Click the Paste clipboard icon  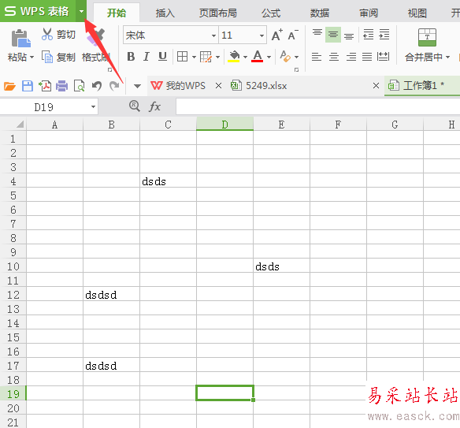[20, 38]
